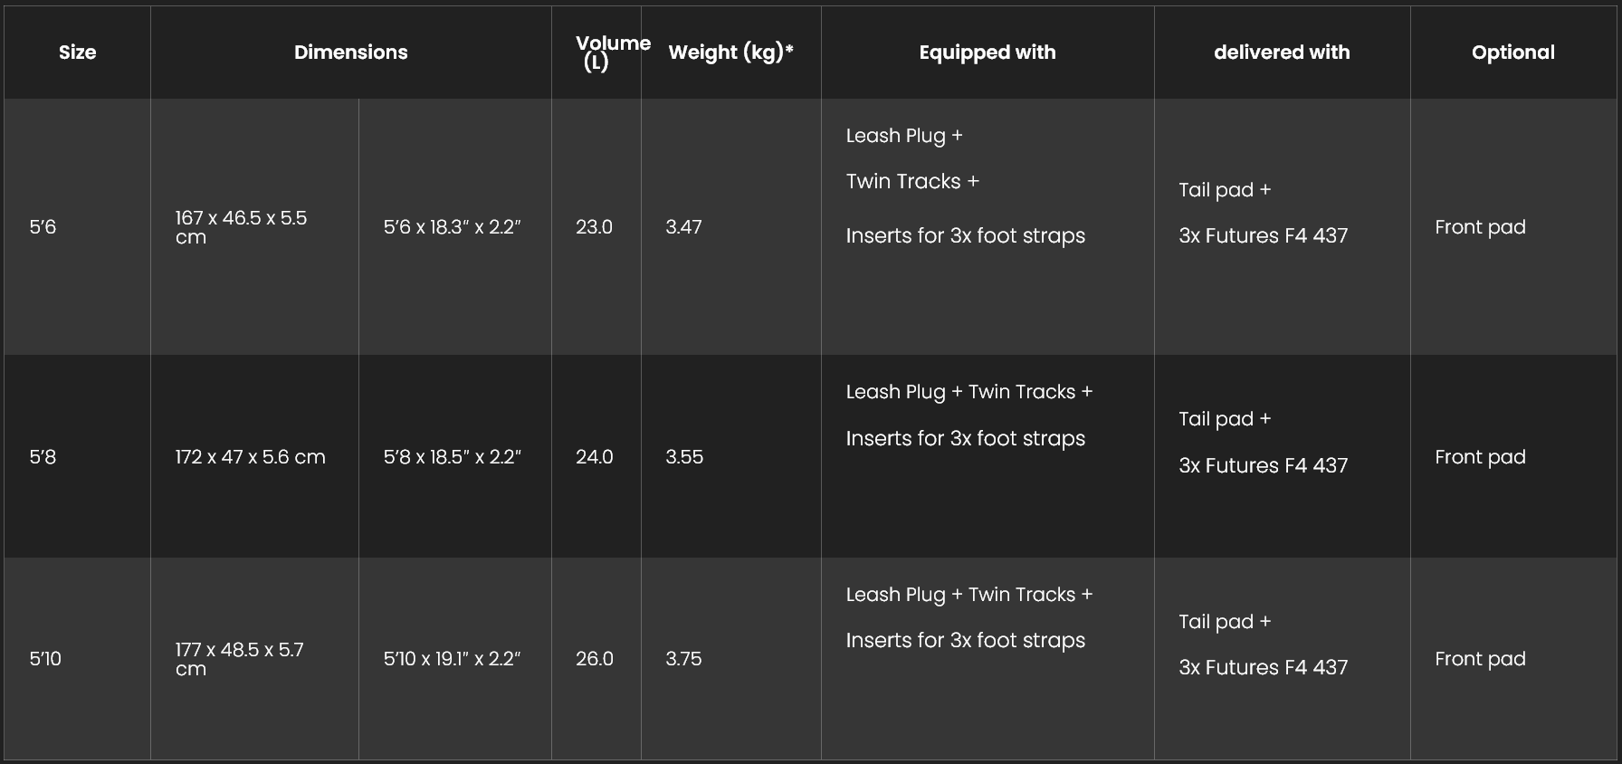Click the 3.47 weight value

683,227
